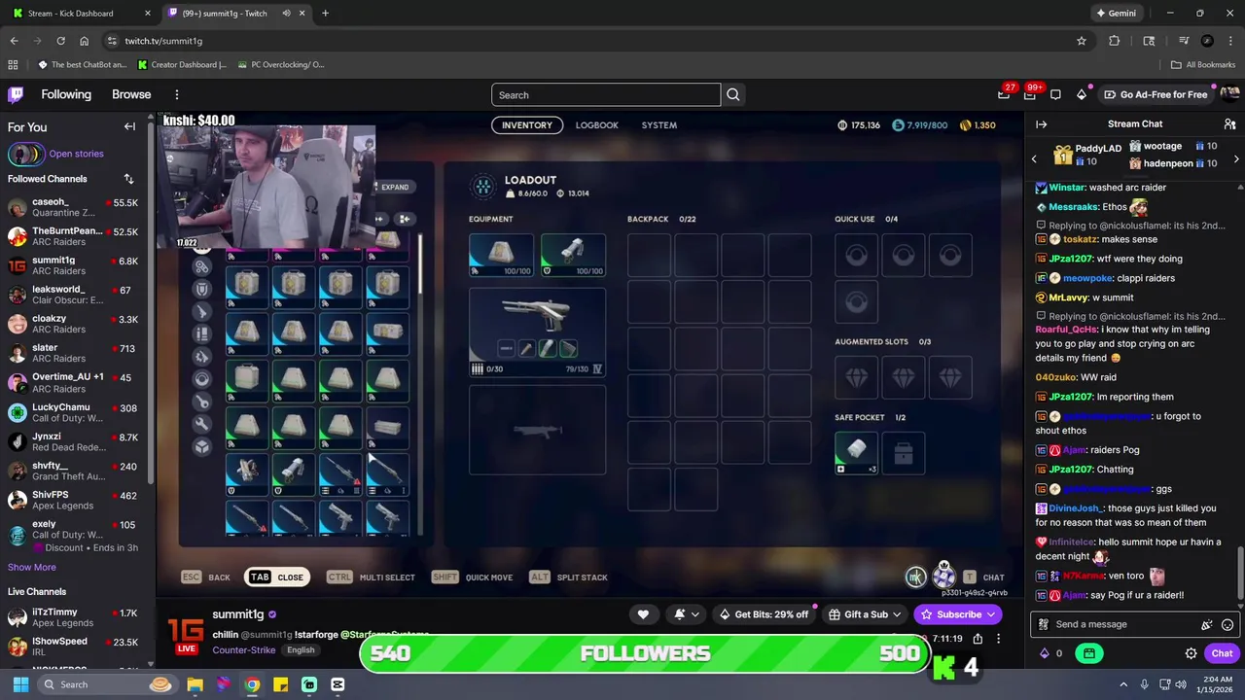Select the LOGBOOK game tab
The height and width of the screenshot is (700, 1245).
596,124
